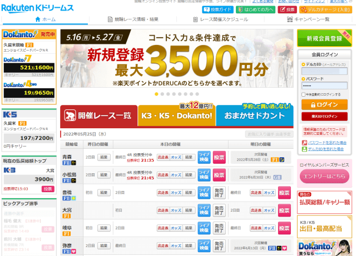Click 岐阜 ライブ映像 icon

(204, 228)
